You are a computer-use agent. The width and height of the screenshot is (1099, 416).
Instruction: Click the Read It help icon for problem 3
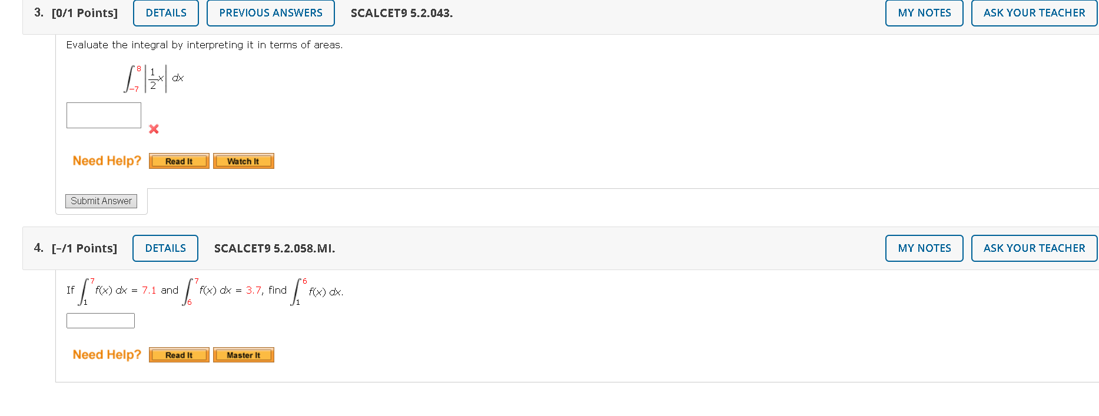point(178,161)
